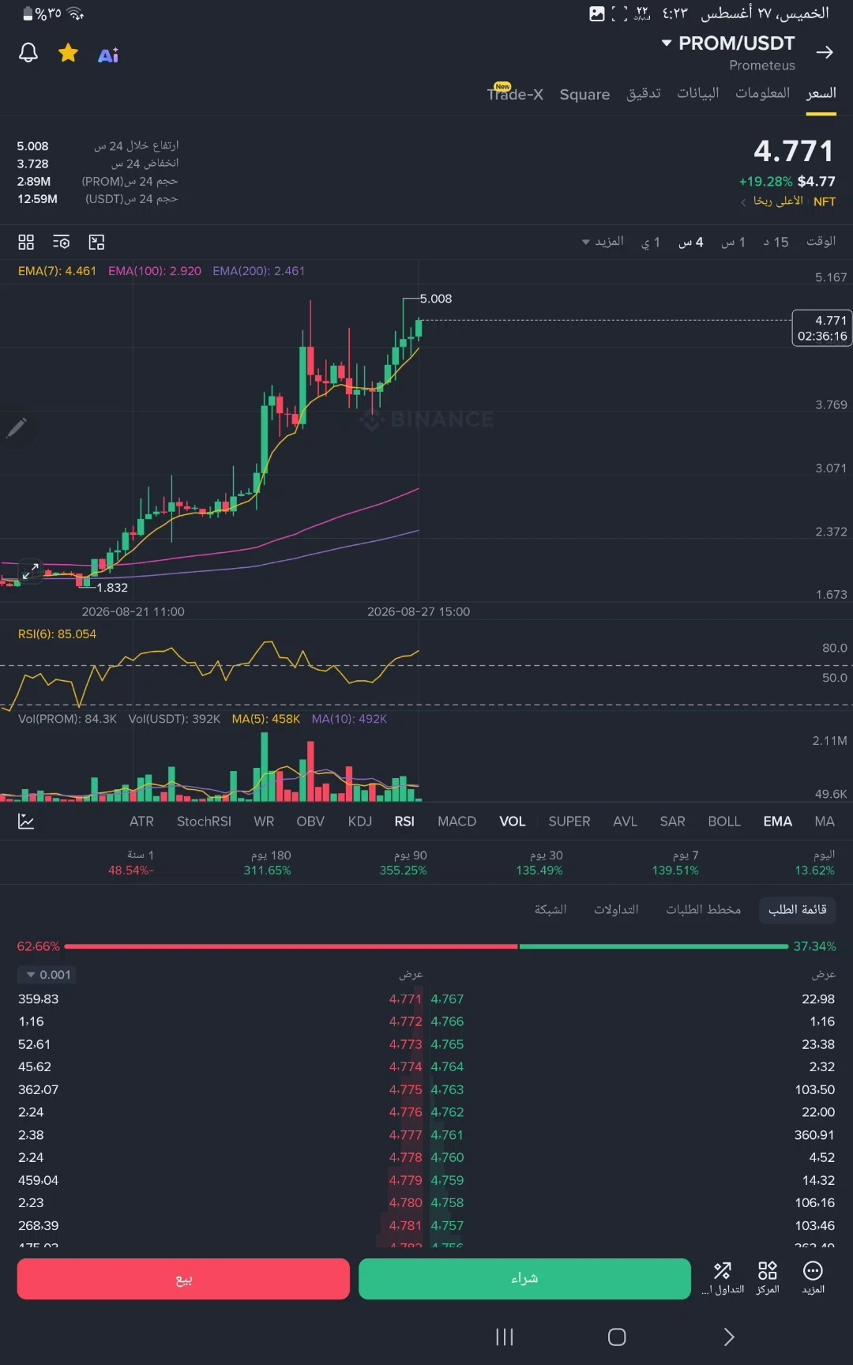Tap the red بيع sell button
The width and height of the screenshot is (853, 1365).
point(183,1279)
